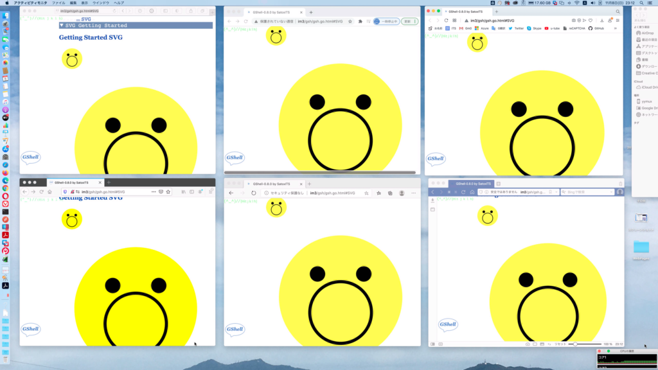Reload the page in Vivaldi
The width and height of the screenshot is (658, 370).
point(464,192)
